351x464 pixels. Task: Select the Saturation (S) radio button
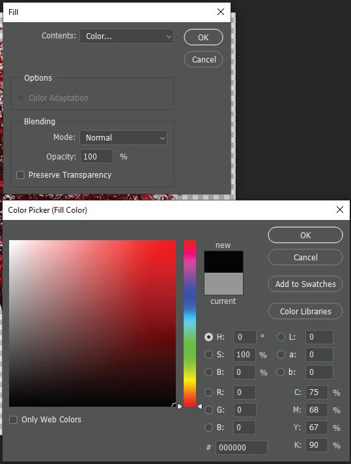tap(208, 354)
